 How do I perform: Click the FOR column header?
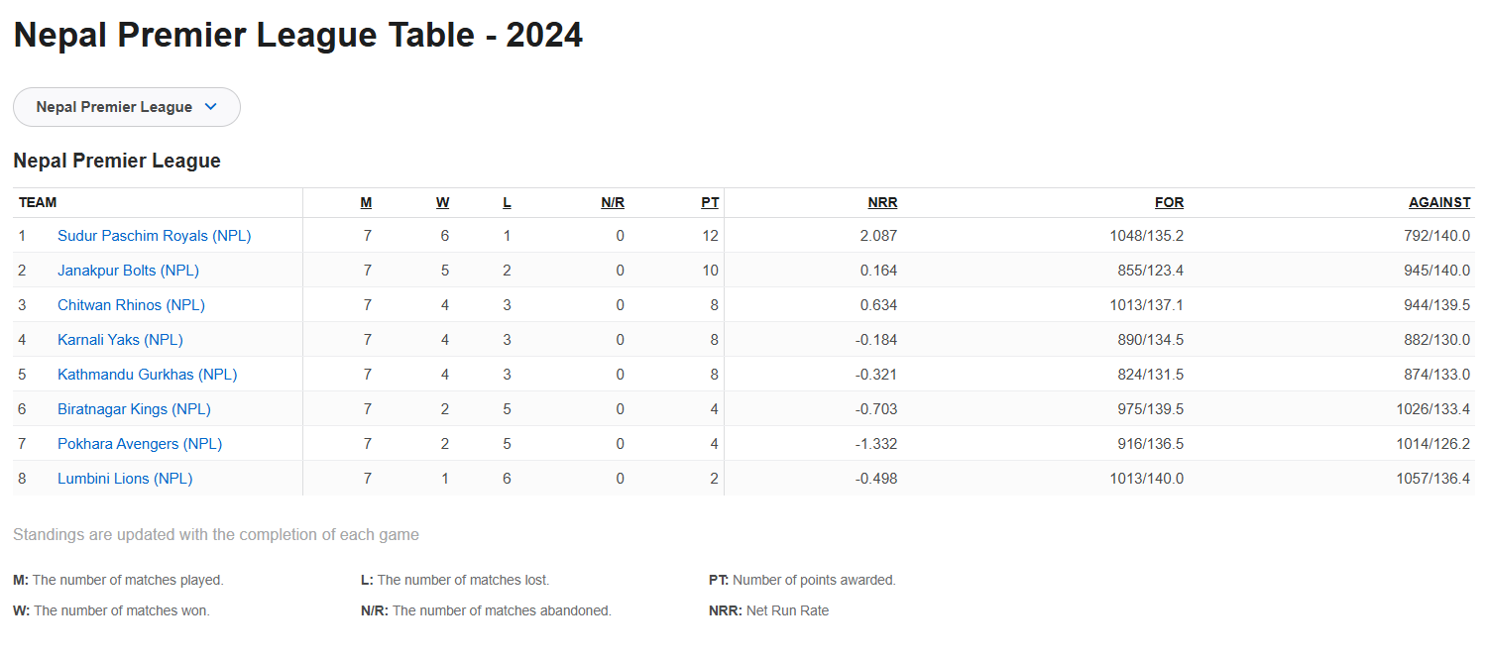pyautogui.click(x=1169, y=203)
